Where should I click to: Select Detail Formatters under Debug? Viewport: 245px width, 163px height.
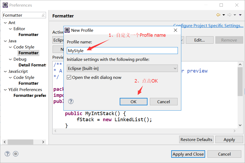tap(32, 65)
